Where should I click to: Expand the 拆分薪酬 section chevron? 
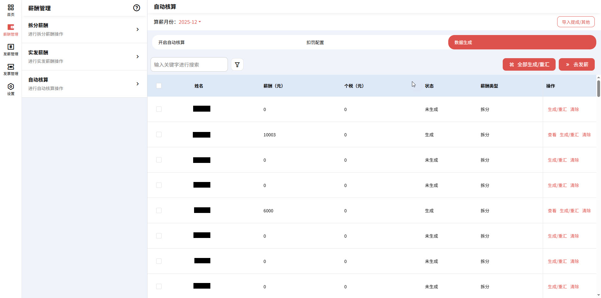pyautogui.click(x=137, y=29)
